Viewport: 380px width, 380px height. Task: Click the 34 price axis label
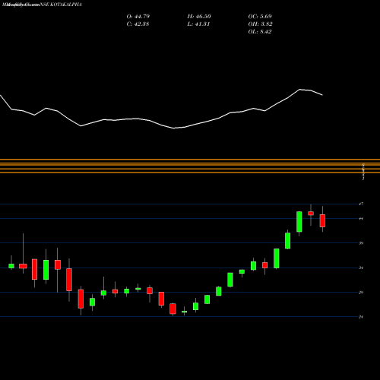tap(361, 268)
